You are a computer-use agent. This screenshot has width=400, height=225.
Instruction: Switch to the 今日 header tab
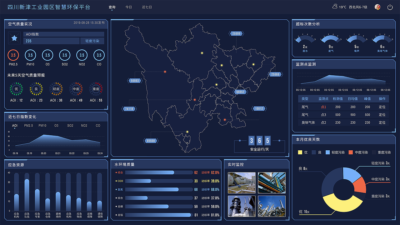129,7
